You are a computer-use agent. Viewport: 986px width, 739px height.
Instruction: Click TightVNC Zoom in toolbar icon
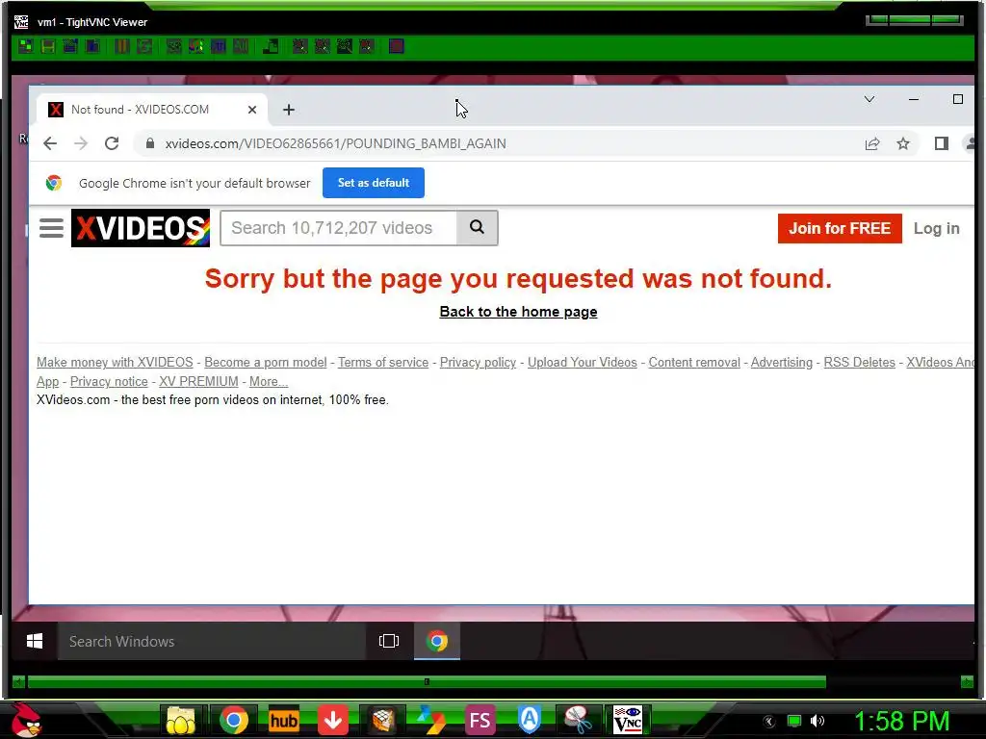click(x=300, y=46)
